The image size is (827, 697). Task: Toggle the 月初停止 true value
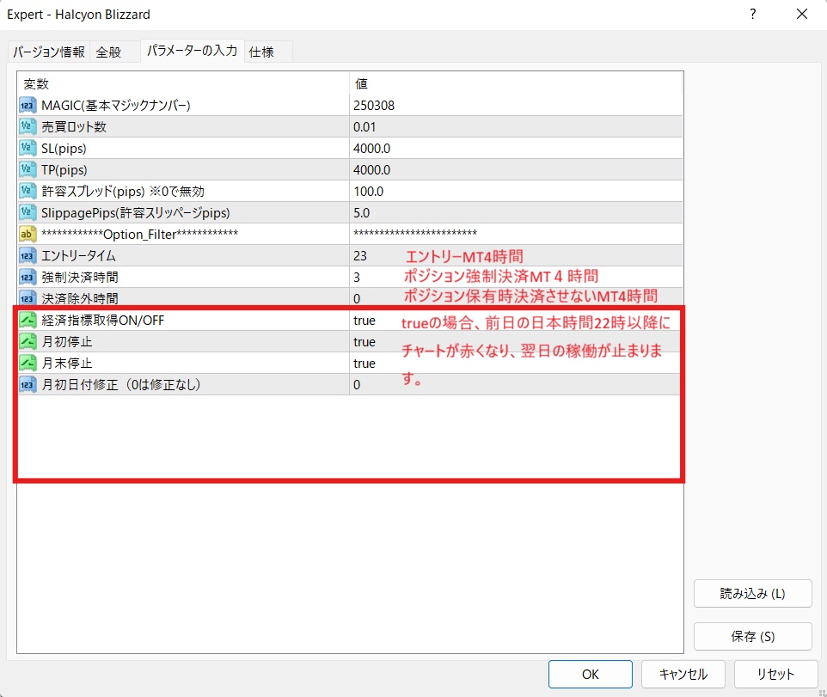[364, 341]
